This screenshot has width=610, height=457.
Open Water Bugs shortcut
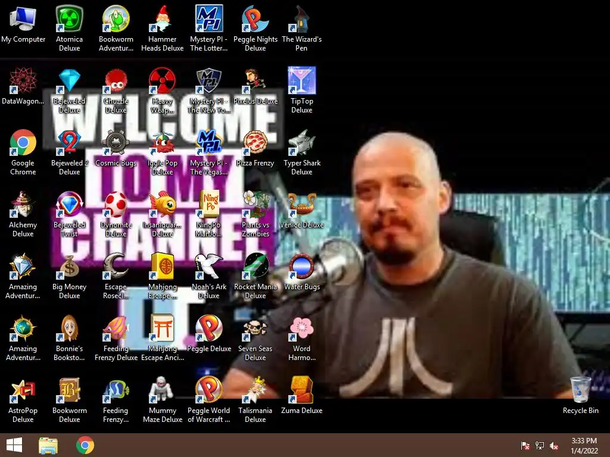click(301, 272)
